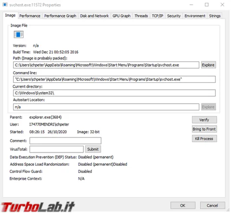Confirm with the OK button
The height and width of the screenshot is (213, 231).
point(183,205)
